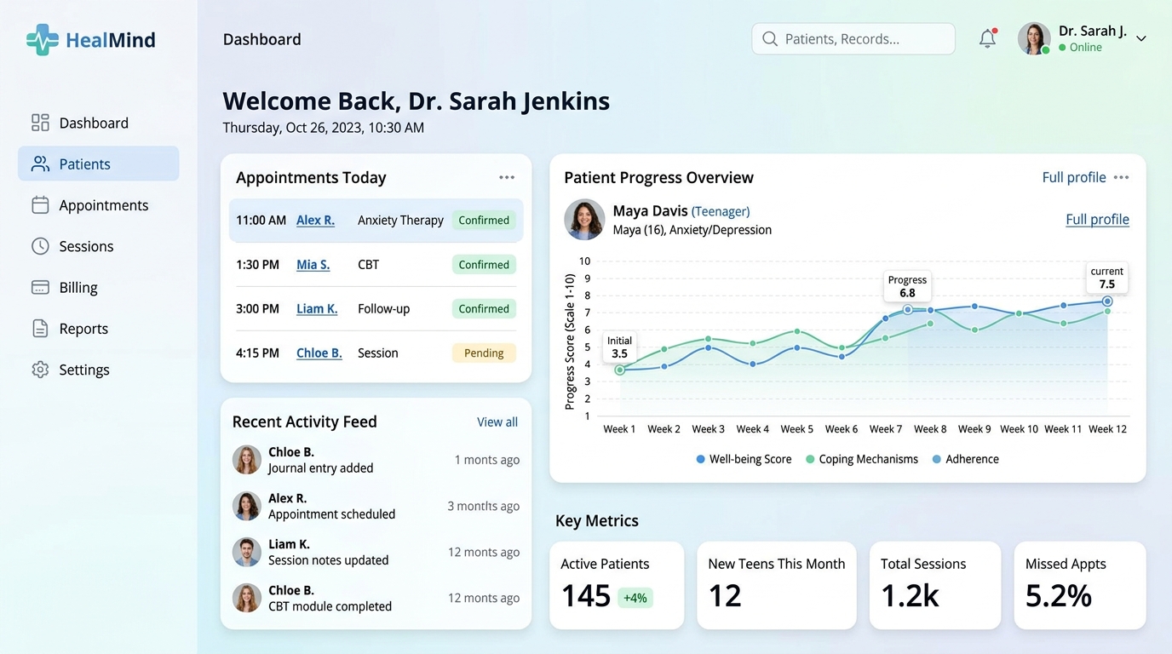The image size is (1172, 654).
Task: Open the Sessions sidebar menu item
Action: [x=99, y=246]
